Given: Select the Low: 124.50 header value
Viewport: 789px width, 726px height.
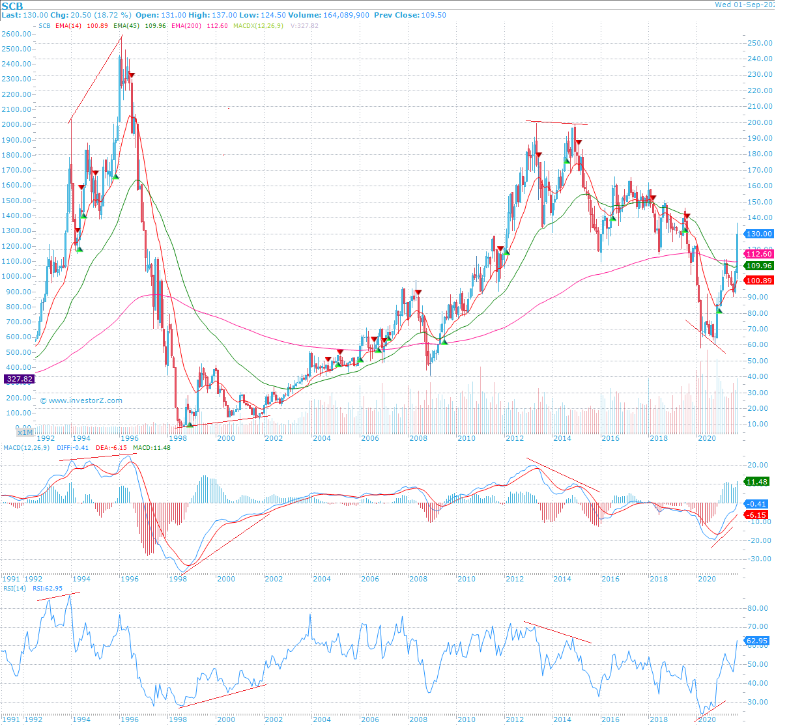Looking at the screenshot, I should click(x=263, y=15).
